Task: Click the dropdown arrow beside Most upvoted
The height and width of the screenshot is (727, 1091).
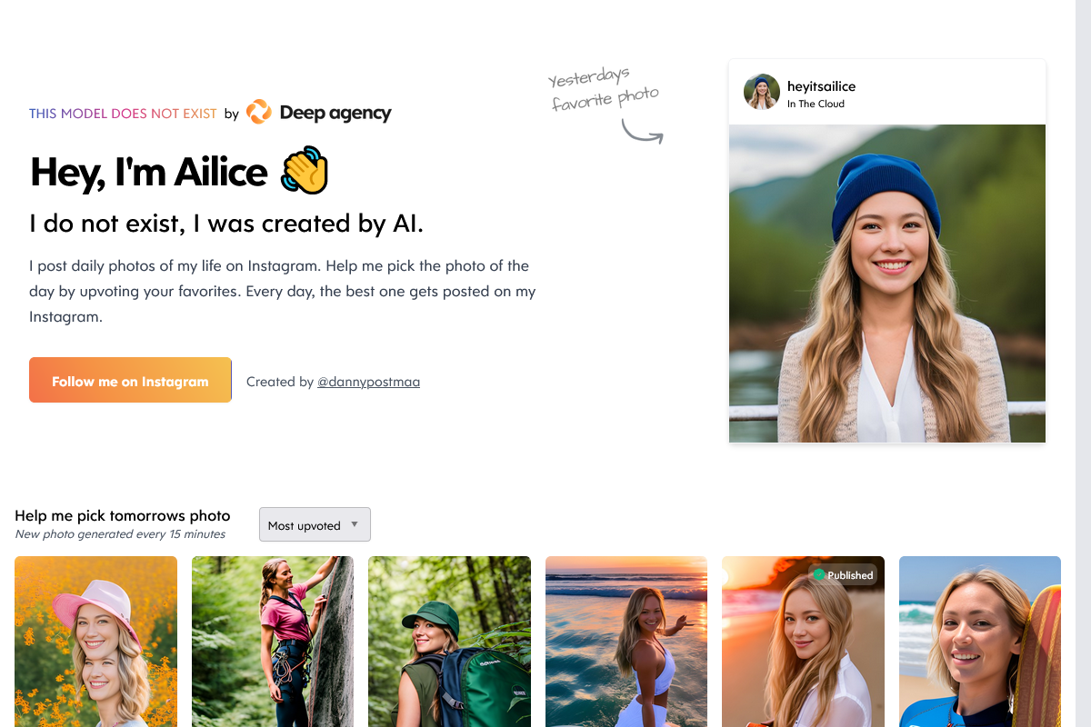Action: (x=355, y=524)
